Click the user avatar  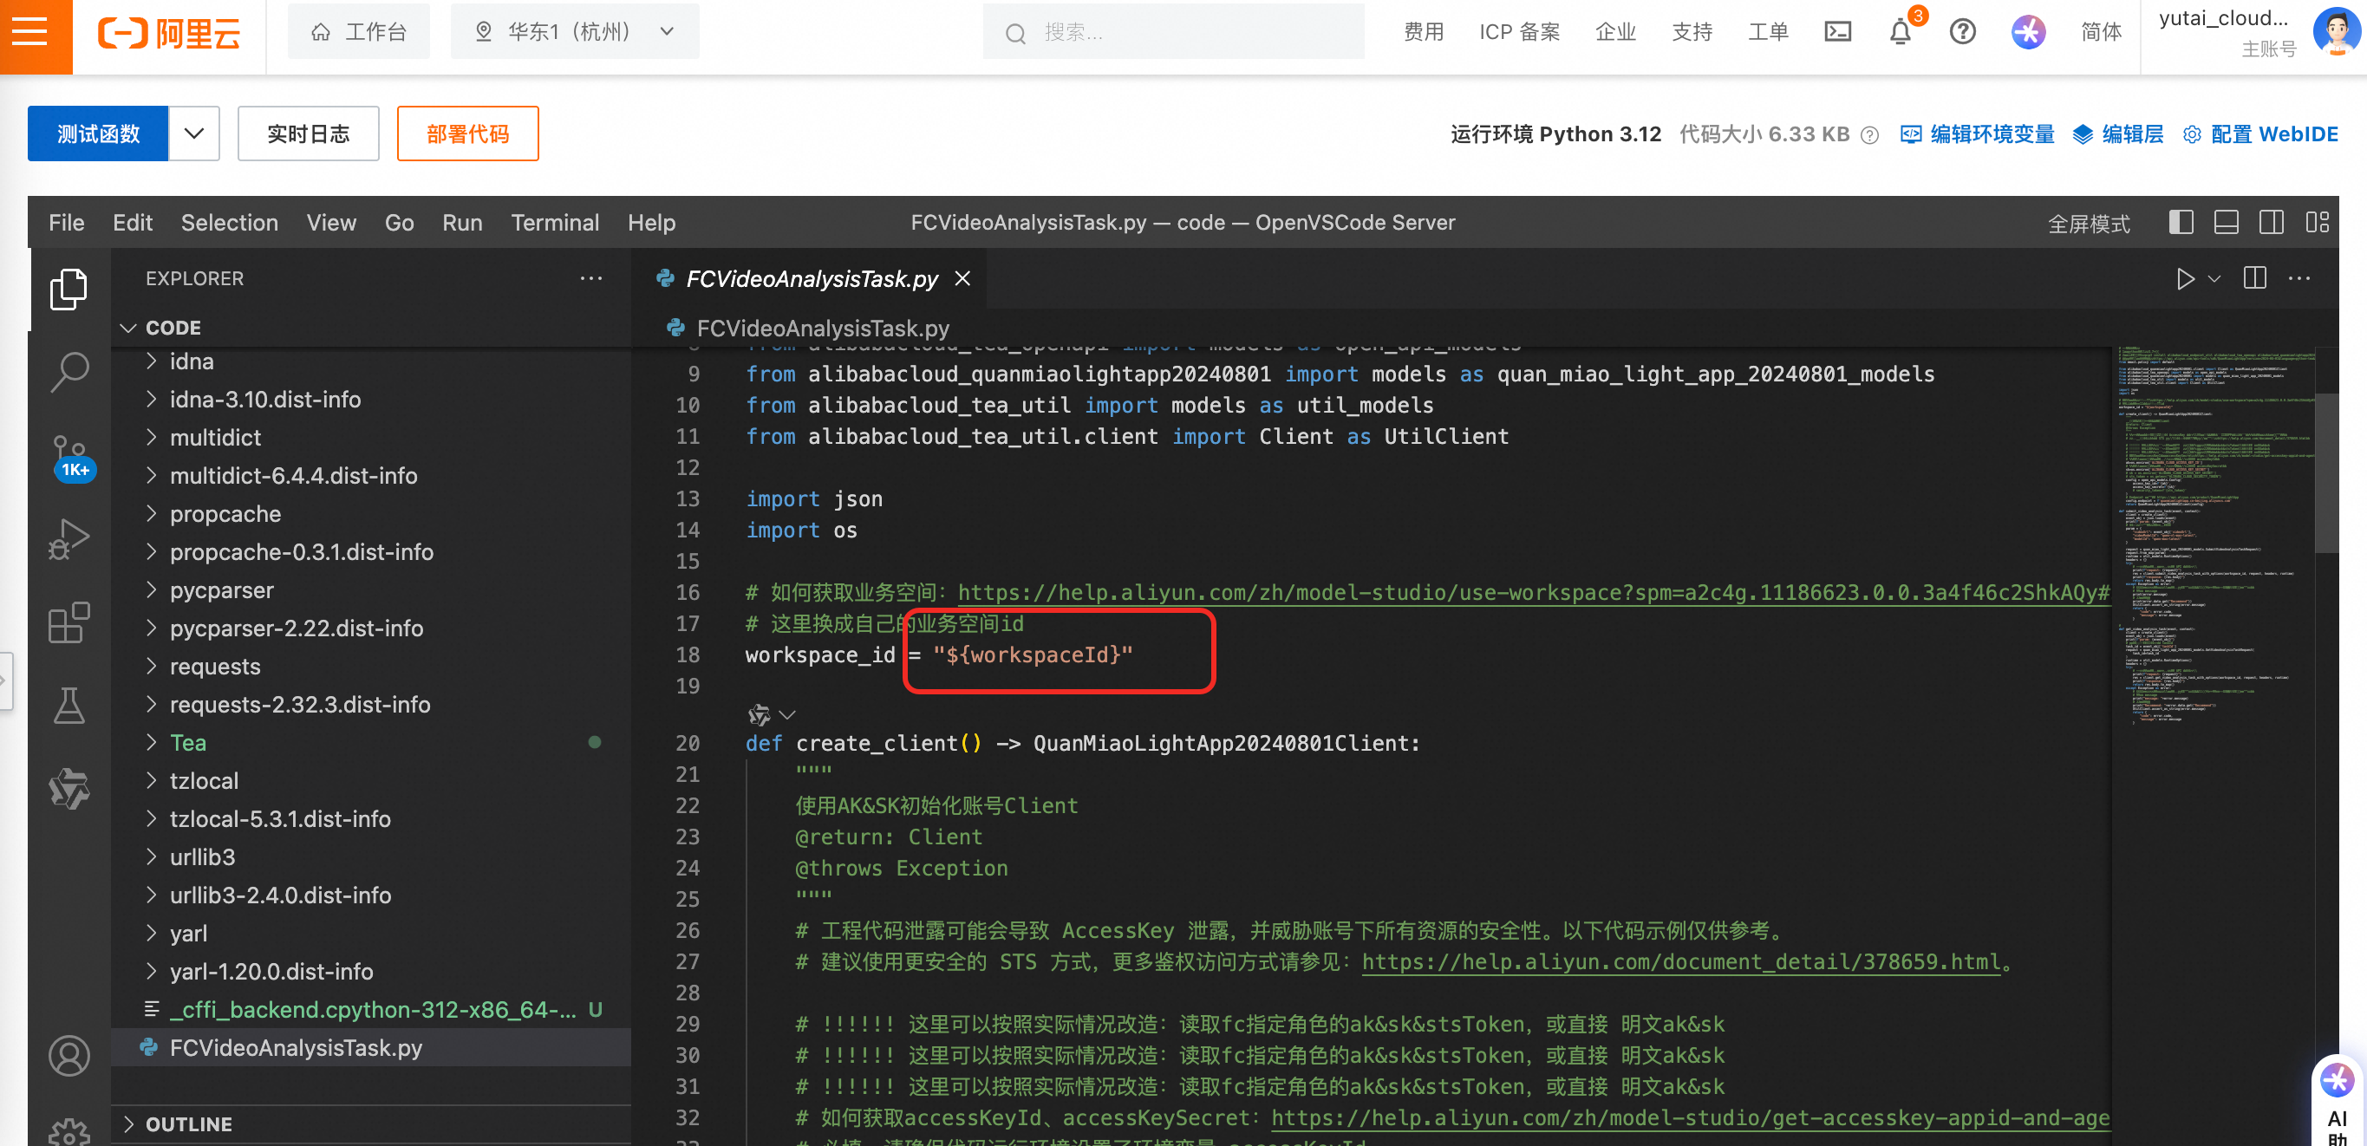pos(2335,32)
